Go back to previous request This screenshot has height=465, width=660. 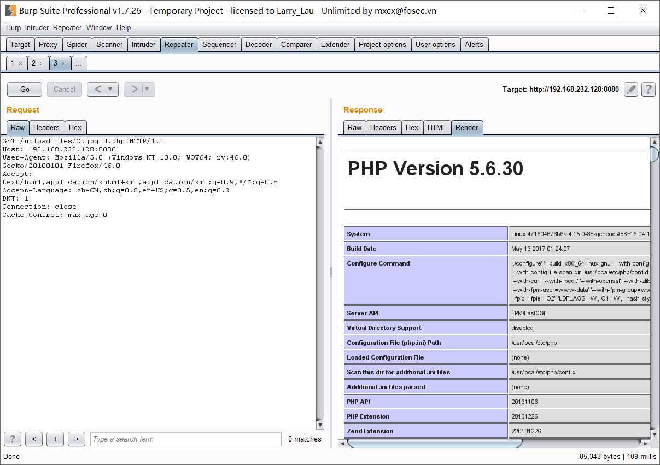pyautogui.click(x=97, y=89)
